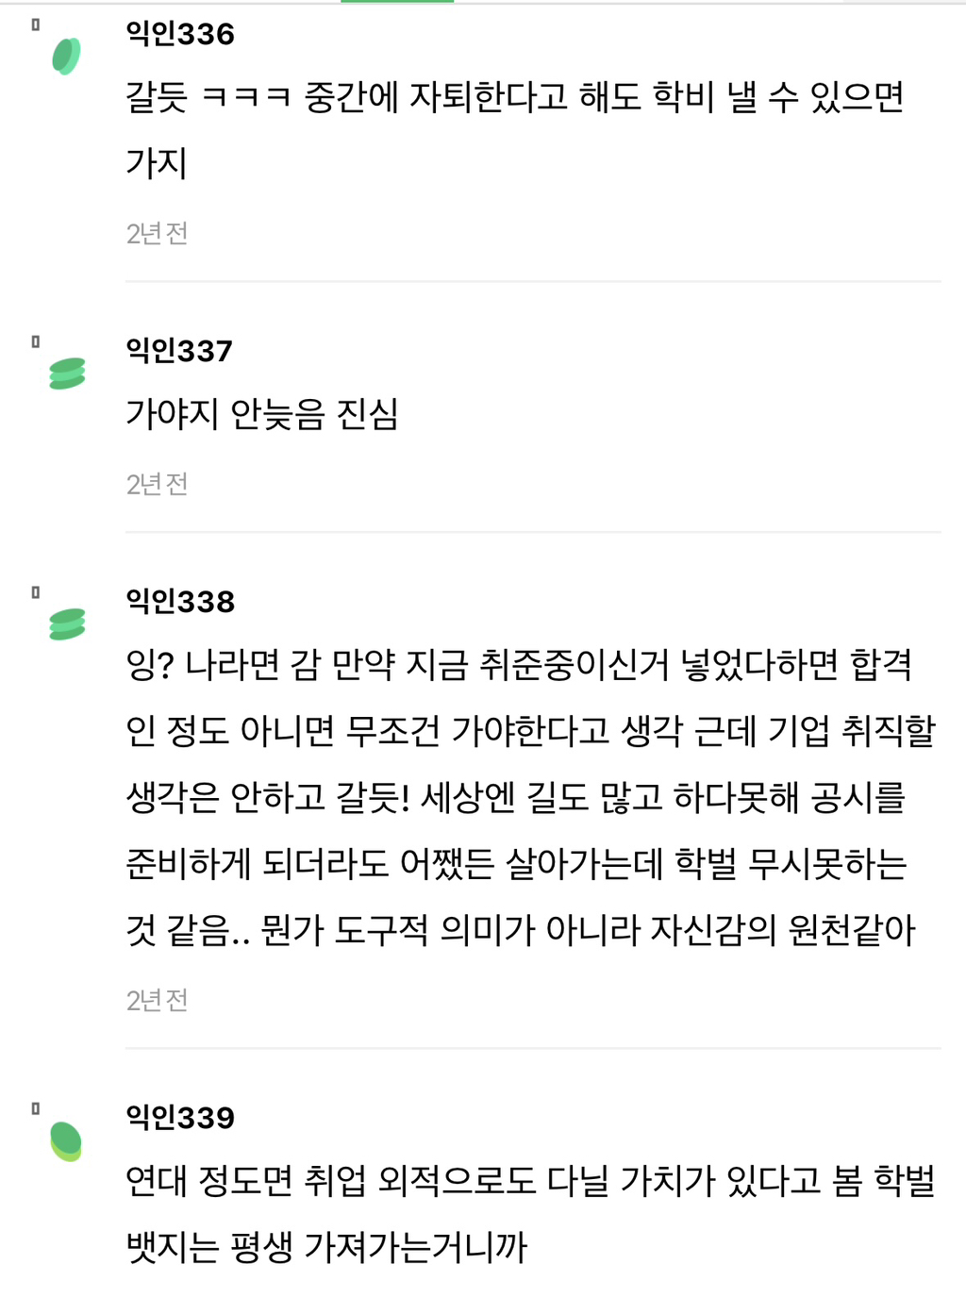Click "2년 전" timestamp under 익인338's comment
The height and width of the screenshot is (1297, 966).
pyautogui.click(x=158, y=1001)
